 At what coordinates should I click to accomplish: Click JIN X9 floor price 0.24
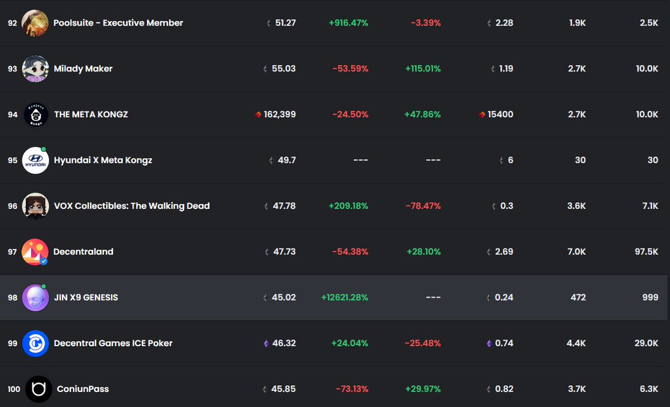point(504,298)
